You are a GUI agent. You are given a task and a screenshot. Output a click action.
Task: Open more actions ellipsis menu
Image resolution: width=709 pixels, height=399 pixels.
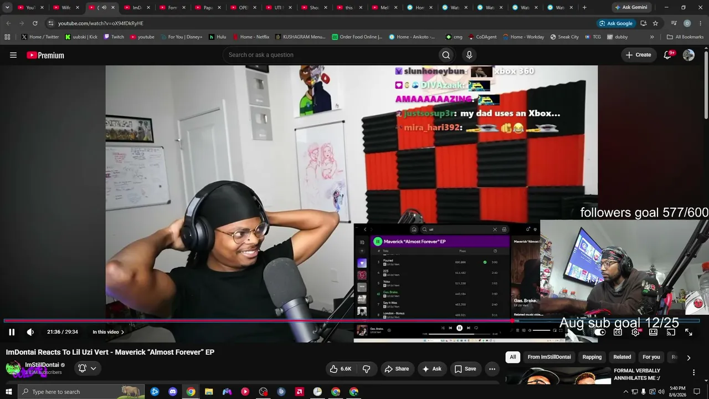tap(492, 369)
